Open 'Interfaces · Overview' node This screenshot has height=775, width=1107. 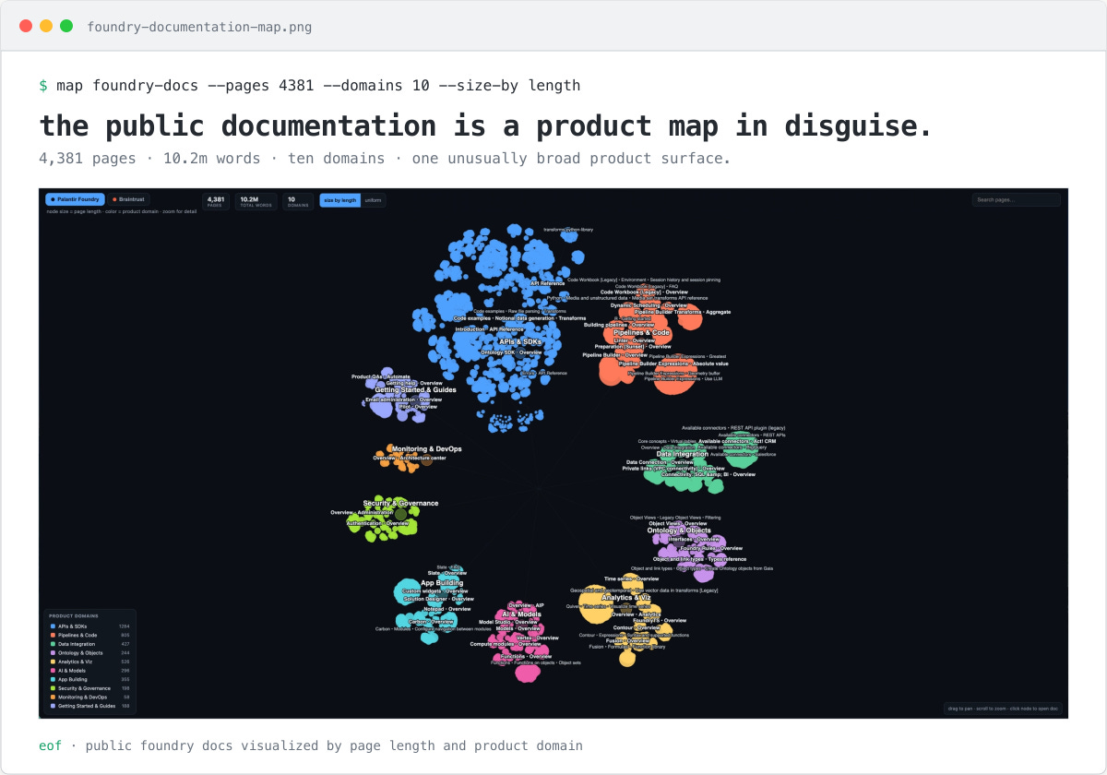pos(694,540)
